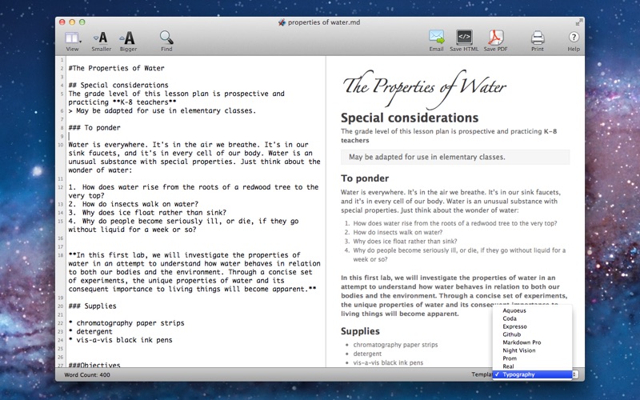
Task: Click the '### Supplies' line in editor
Action: [92, 306]
